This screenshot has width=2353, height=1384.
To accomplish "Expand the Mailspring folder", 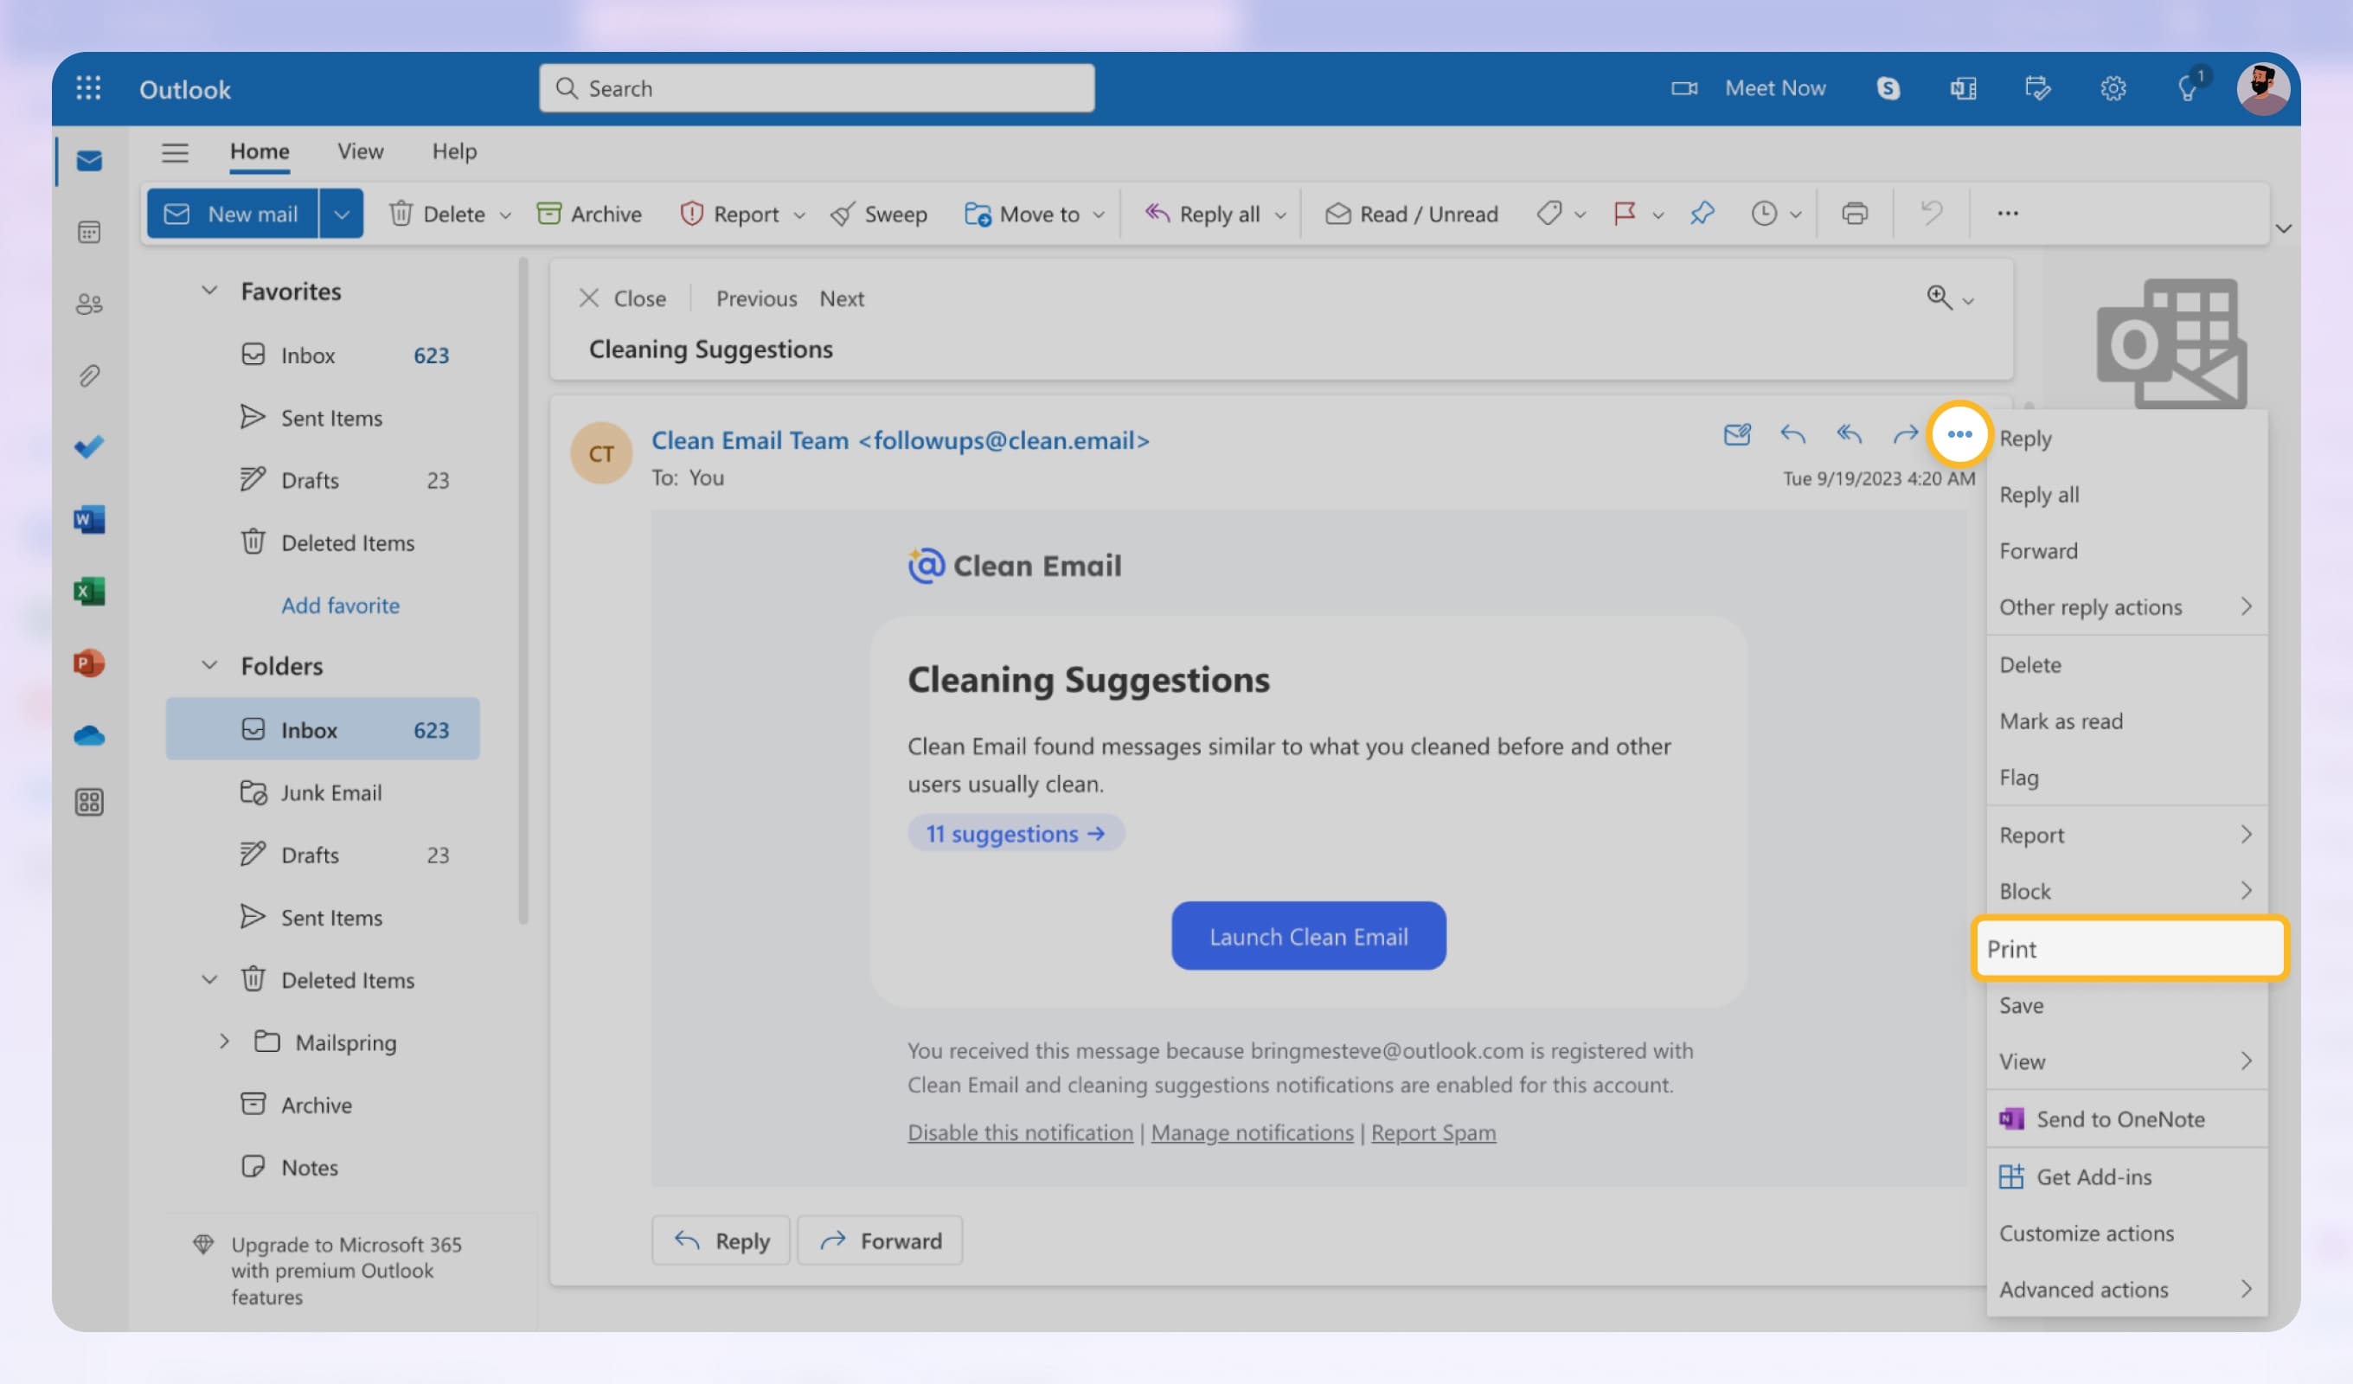I will pyautogui.click(x=223, y=1041).
